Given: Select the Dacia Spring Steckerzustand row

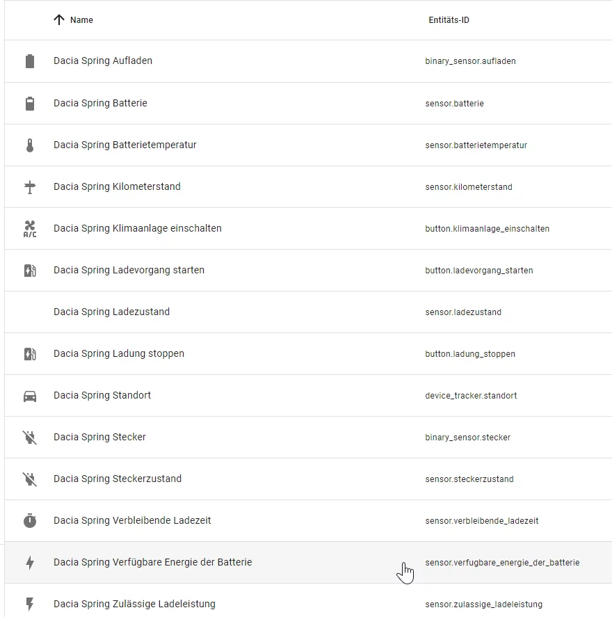Looking at the screenshot, I should [118, 479].
